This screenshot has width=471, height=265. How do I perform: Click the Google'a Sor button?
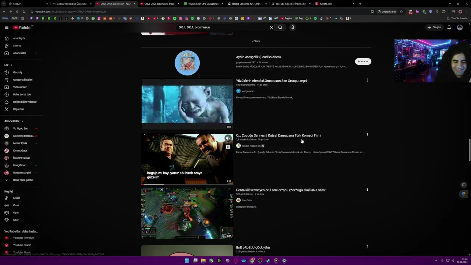[387, 11]
